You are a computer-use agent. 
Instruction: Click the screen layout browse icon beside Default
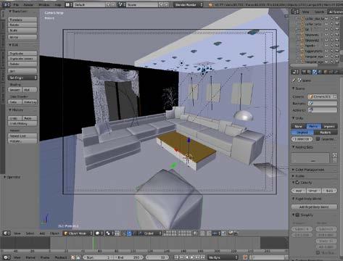[69, 4]
